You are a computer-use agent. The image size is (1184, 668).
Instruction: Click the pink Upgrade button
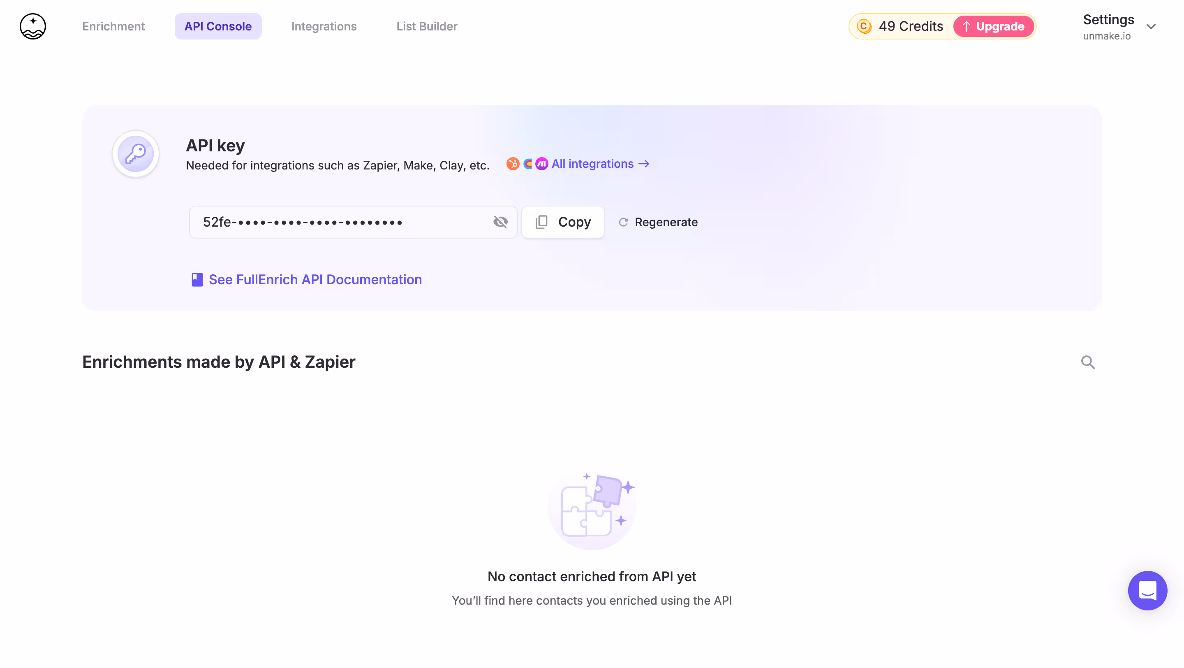(993, 26)
